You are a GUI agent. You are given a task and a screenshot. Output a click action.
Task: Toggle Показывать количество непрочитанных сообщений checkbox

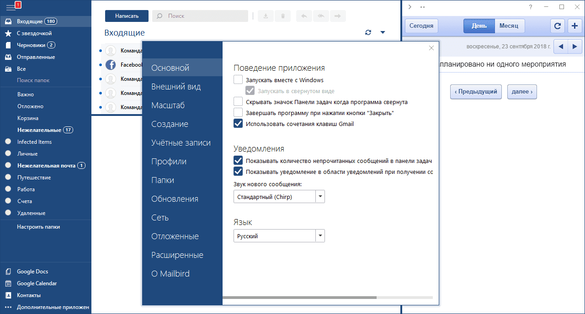pyautogui.click(x=238, y=161)
